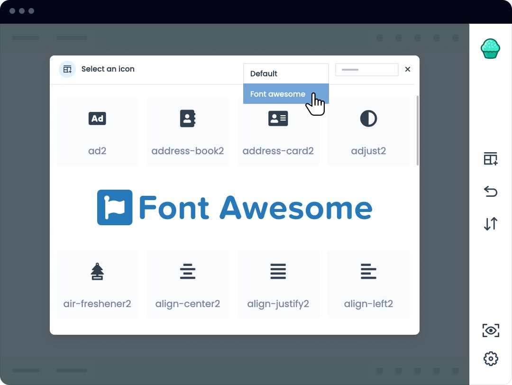The width and height of the screenshot is (512, 385).
Task: Open the settings gear in sidebar
Action: click(491, 358)
